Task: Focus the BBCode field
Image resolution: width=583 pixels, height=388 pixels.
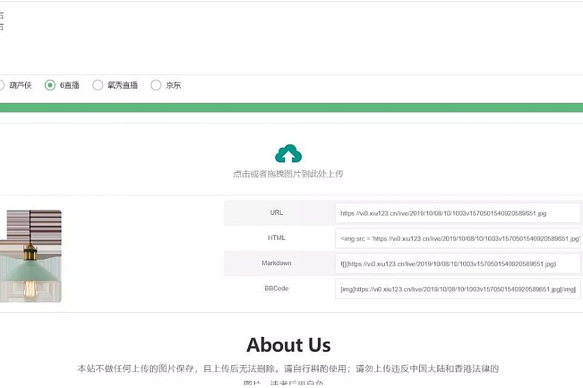Action: (458, 289)
